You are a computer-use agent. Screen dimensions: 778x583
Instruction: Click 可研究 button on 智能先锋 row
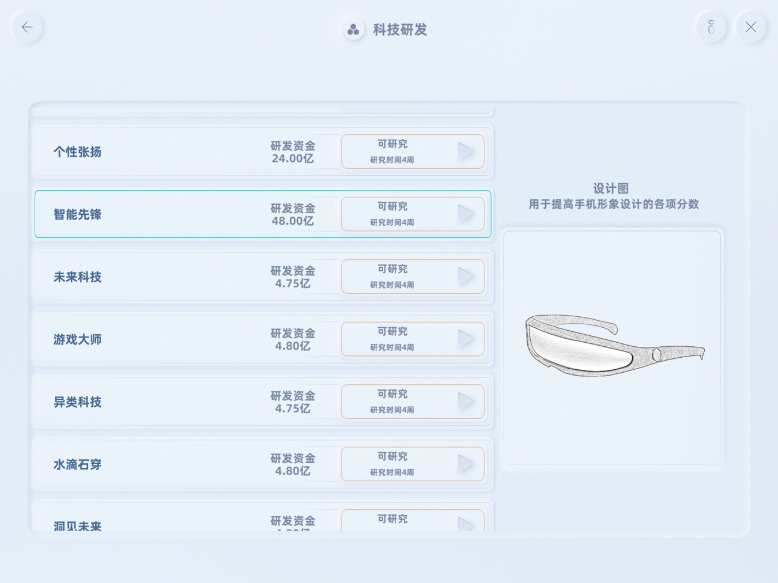(x=413, y=214)
